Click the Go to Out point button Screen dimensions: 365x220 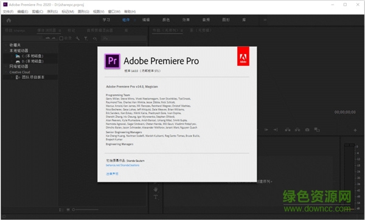[276, 130]
